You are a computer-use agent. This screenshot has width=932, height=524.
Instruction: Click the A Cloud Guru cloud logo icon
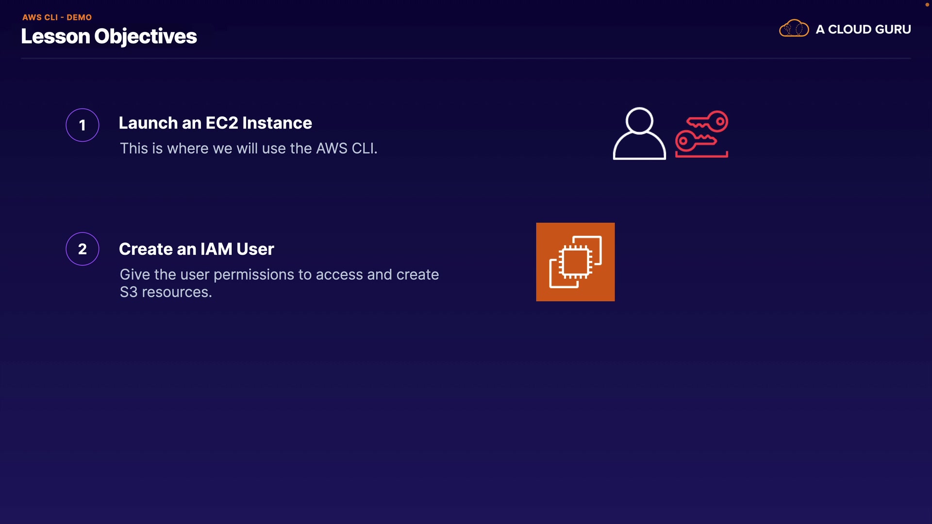794,29
